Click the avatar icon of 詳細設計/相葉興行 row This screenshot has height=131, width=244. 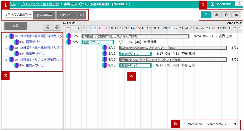[11, 36]
